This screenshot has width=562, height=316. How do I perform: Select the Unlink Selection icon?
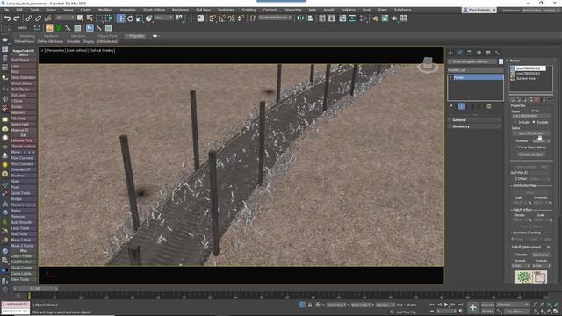(x=38, y=18)
